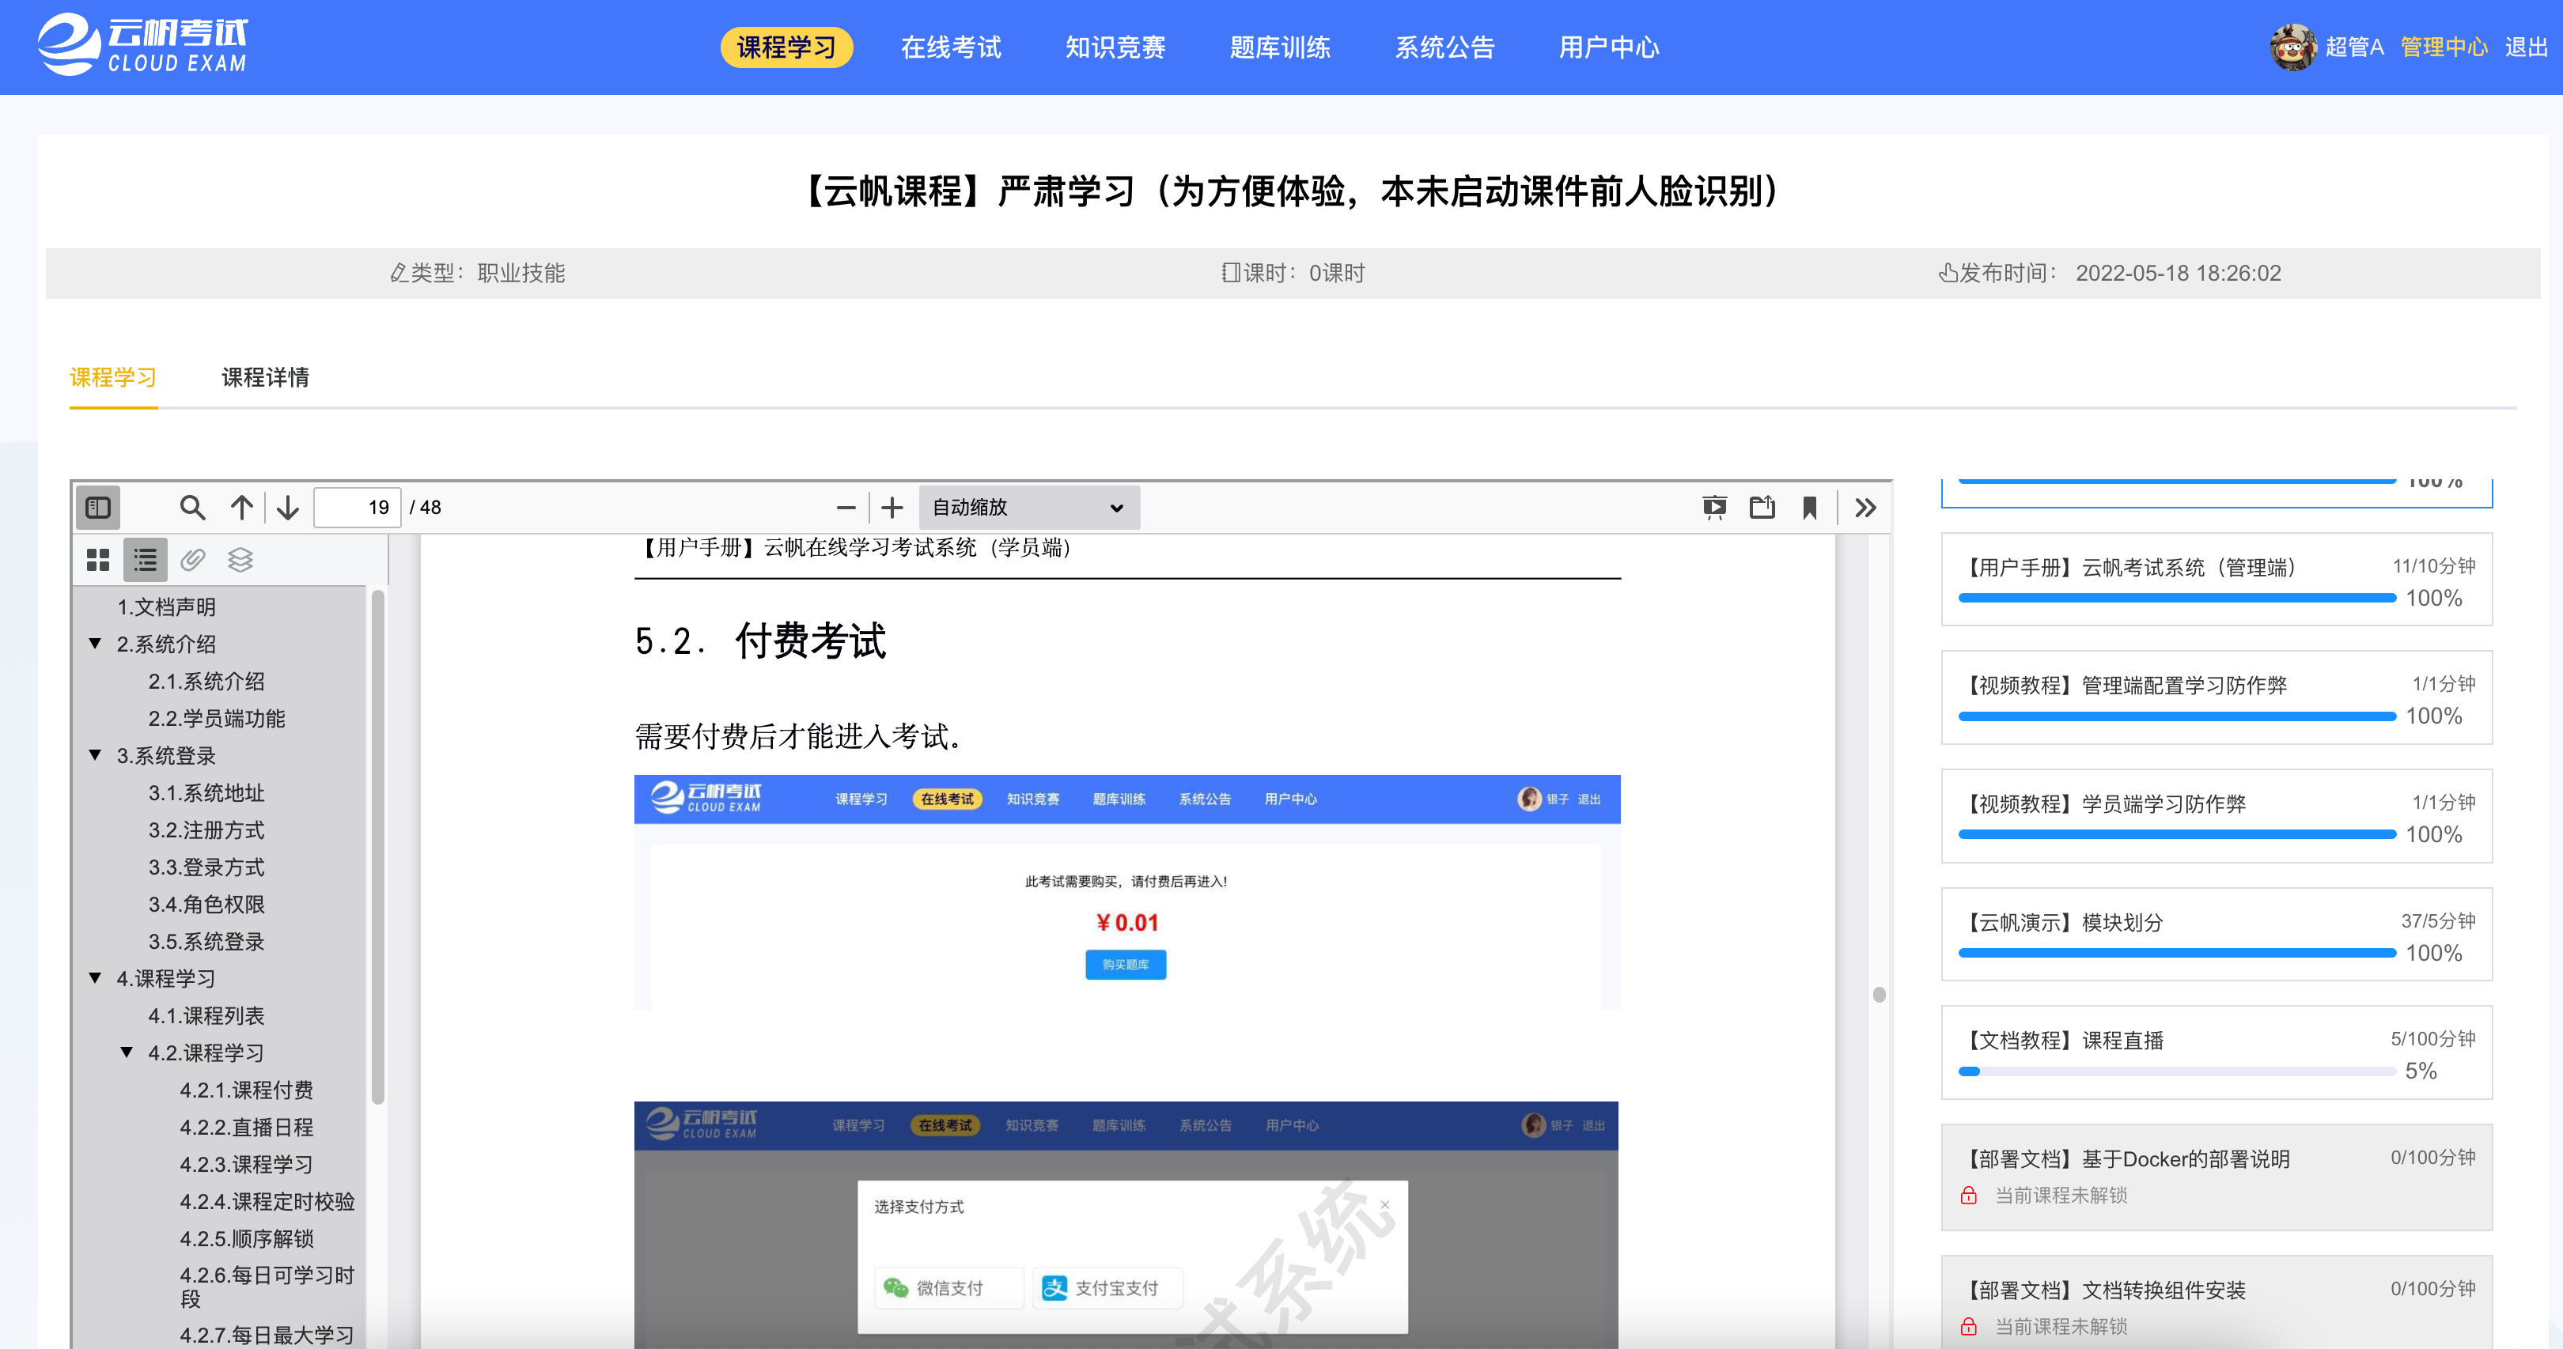Open outline item 4.2.1.课程付费
This screenshot has height=1349, width=2563.
point(247,1090)
